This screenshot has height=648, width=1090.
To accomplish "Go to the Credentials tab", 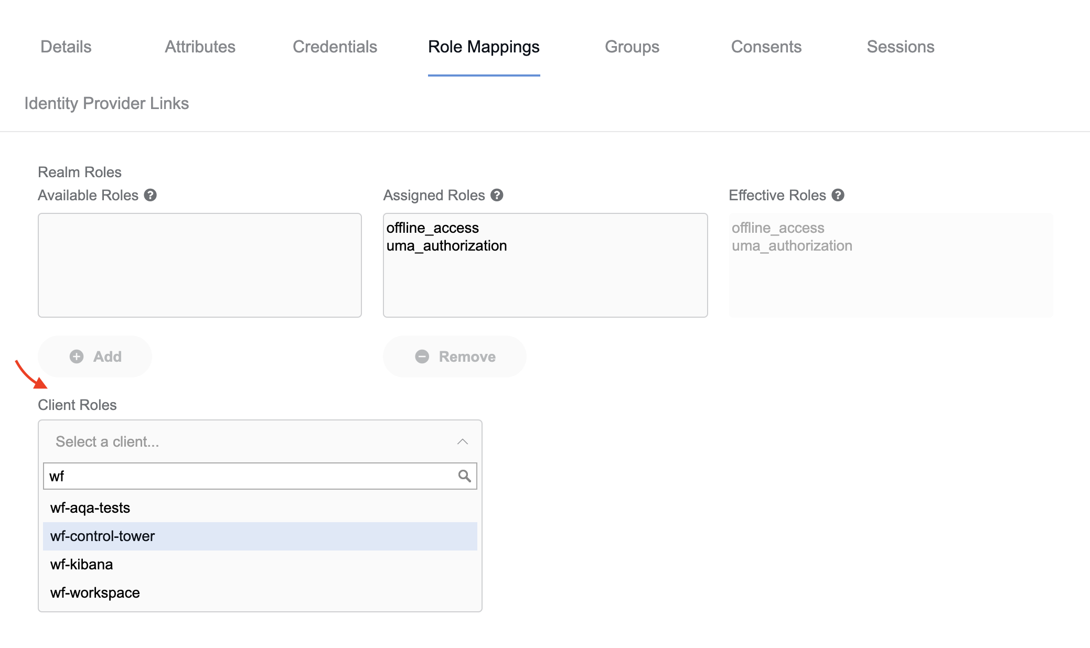I will coord(335,47).
